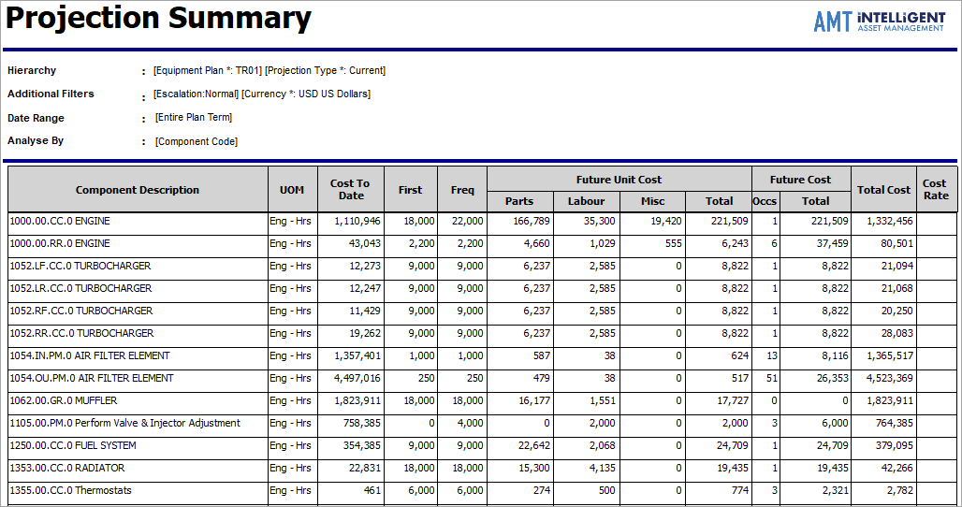
Task: Click the Cost Rate column header
Action: click(935, 190)
